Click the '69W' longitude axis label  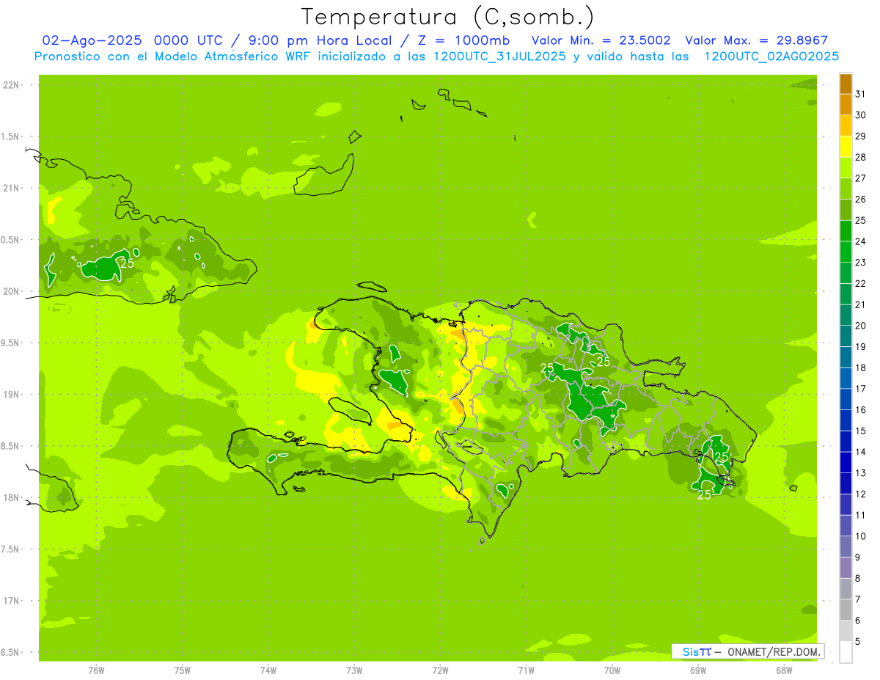coord(698,670)
